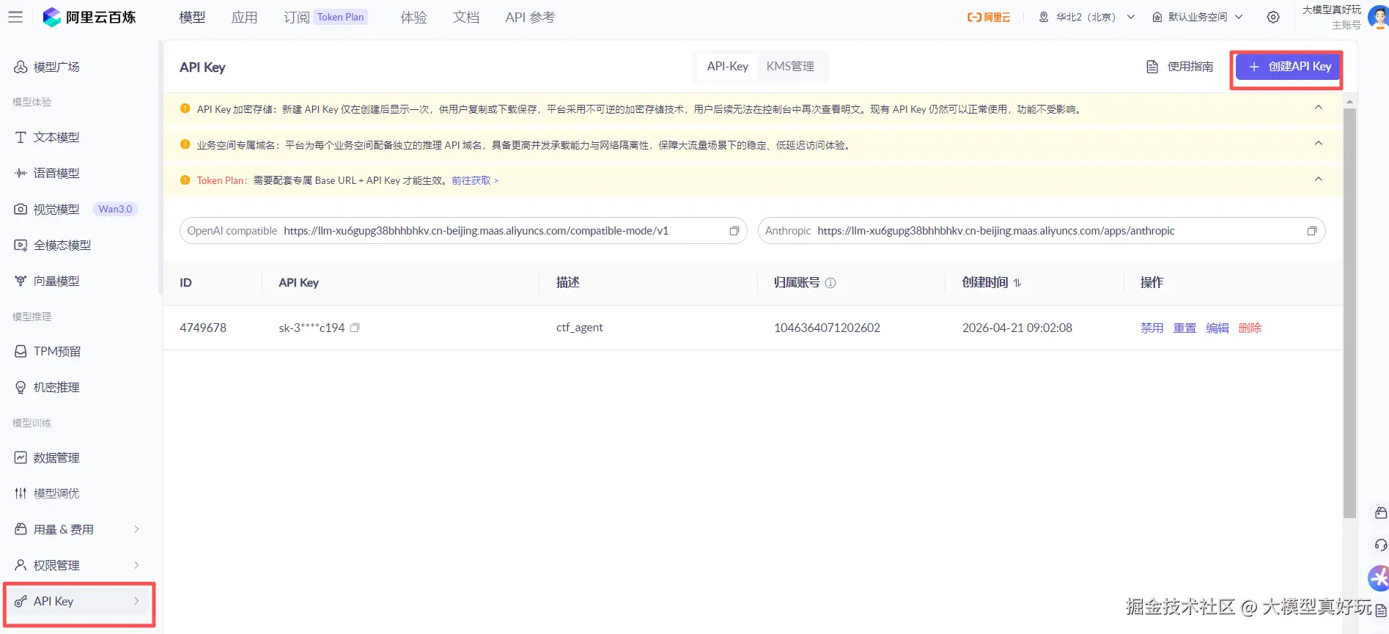Select the ctf_agent description cell
This screenshot has width=1389, height=634.
[x=579, y=328]
